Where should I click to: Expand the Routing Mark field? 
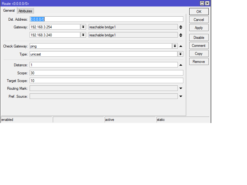(181, 88)
